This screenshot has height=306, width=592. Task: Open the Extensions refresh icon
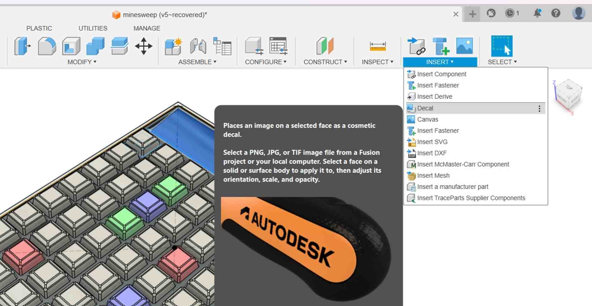491,13
